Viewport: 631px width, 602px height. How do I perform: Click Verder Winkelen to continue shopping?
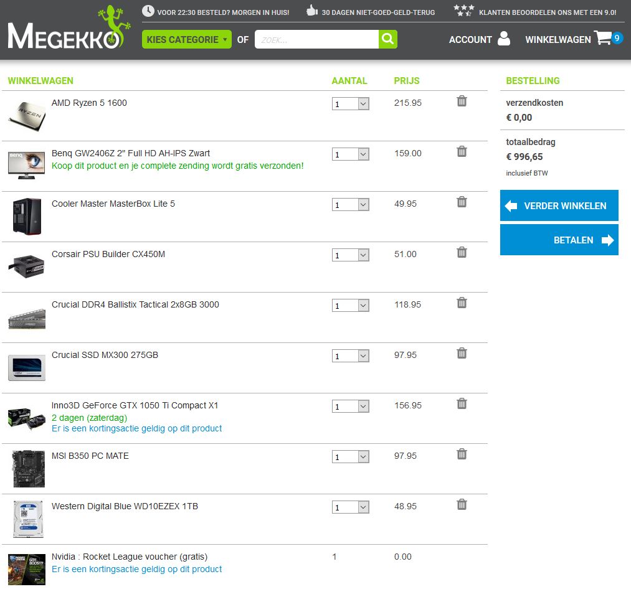(559, 205)
